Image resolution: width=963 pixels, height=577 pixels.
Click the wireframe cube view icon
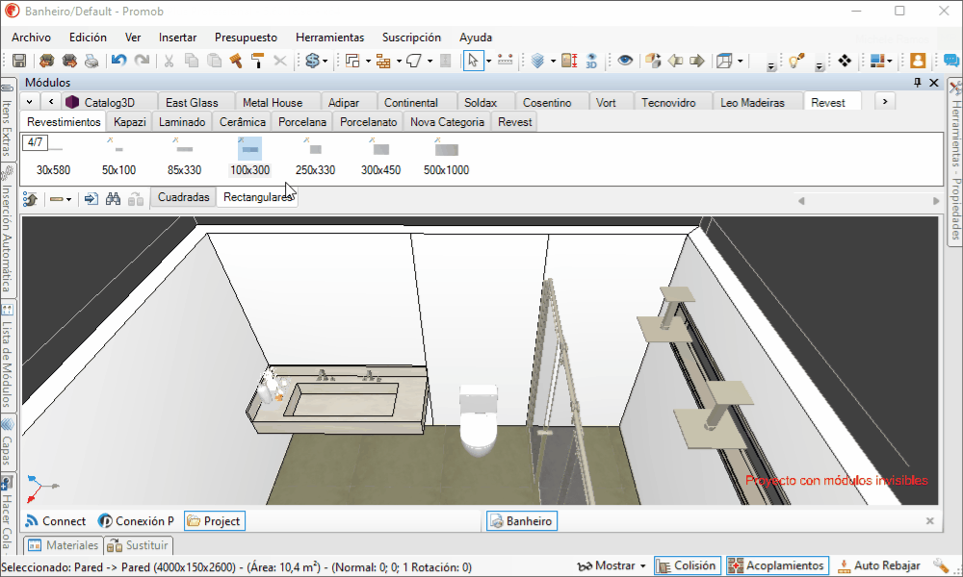[725, 61]
